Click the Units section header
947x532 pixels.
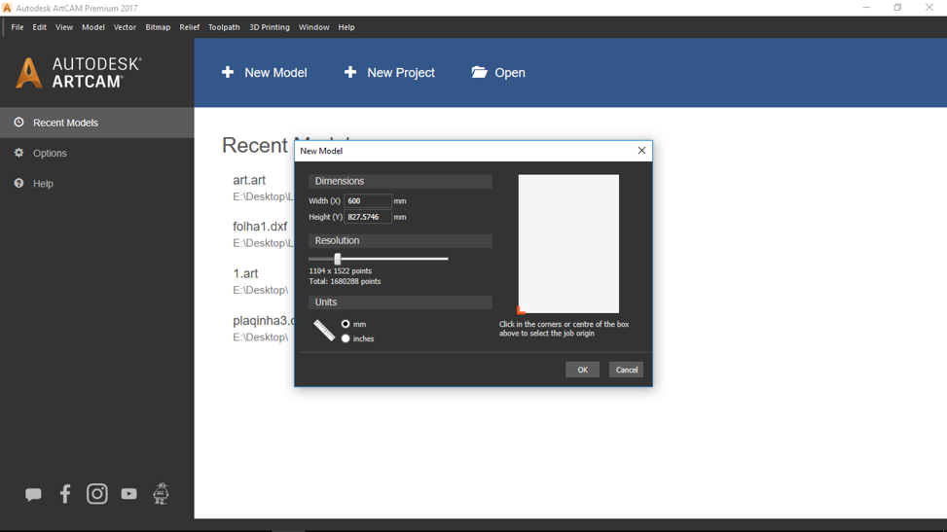[400, 301]
